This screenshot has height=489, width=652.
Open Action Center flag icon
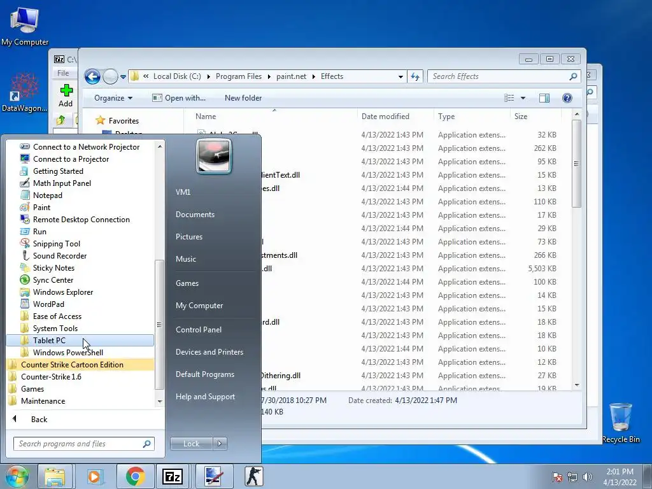(x=556, y=477)
